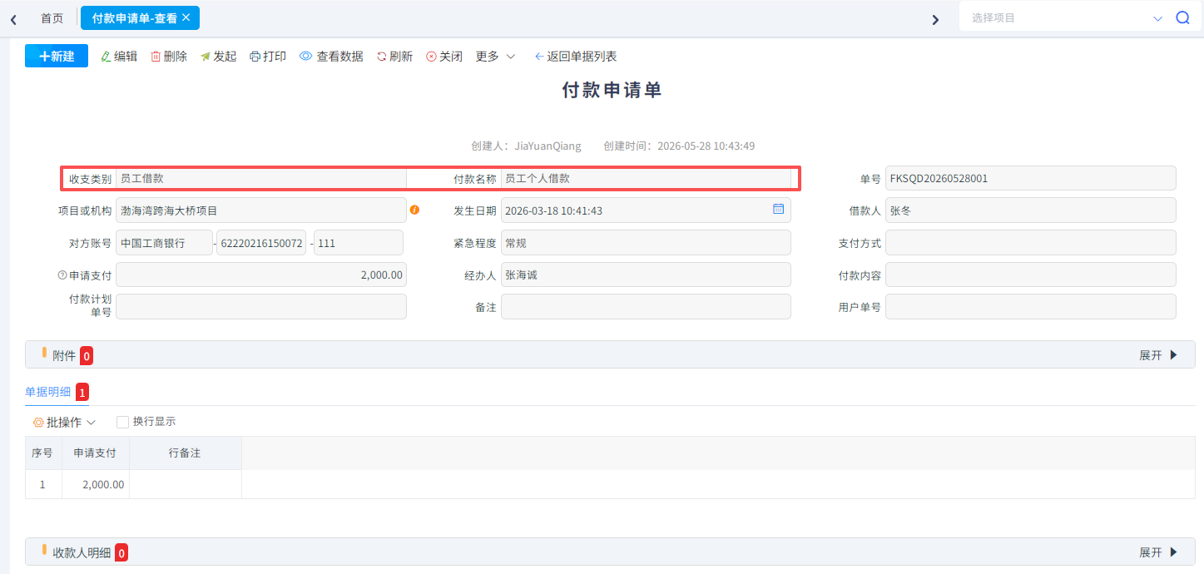Screen dimensions: 1204x574
Task: Click the 用户单号 field
Action: click(1031, 307)
